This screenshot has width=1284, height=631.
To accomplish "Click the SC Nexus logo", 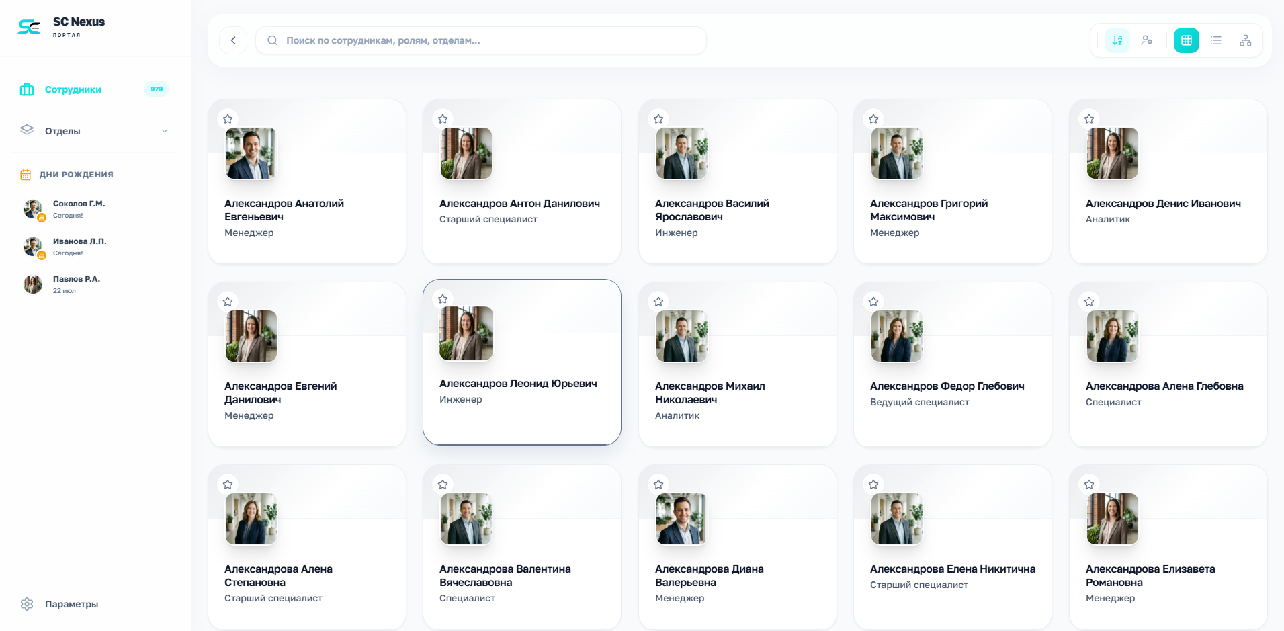I will pyautogui.click(x=29, y=27).
